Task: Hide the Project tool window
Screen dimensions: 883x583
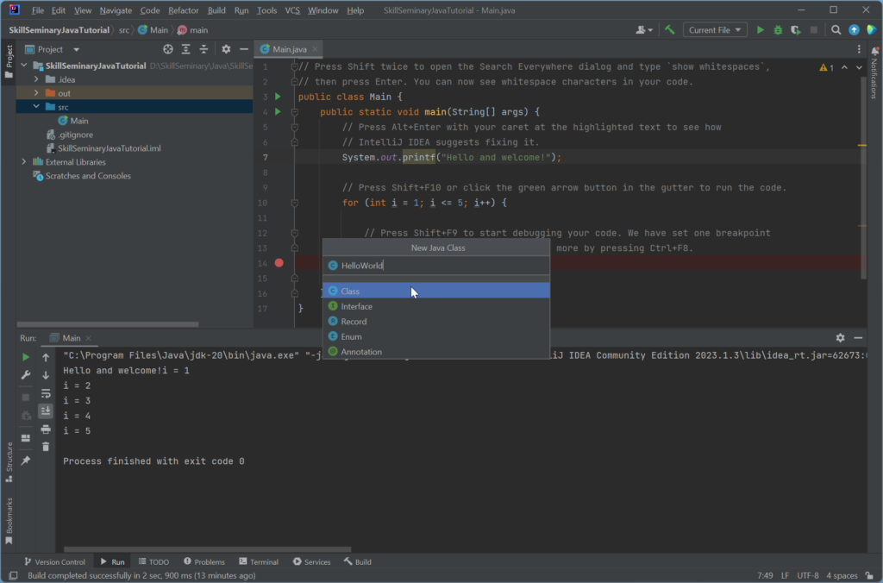Action: tap(244, 49)
